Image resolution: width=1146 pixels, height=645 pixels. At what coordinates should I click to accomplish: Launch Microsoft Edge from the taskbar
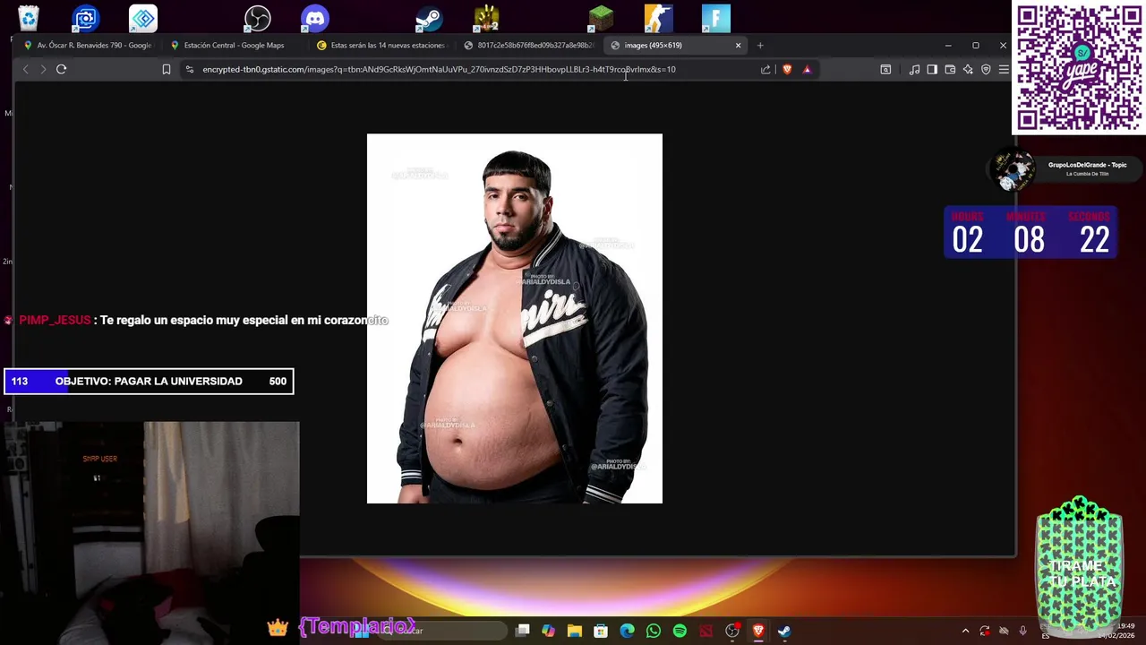(x=627, y=631)
